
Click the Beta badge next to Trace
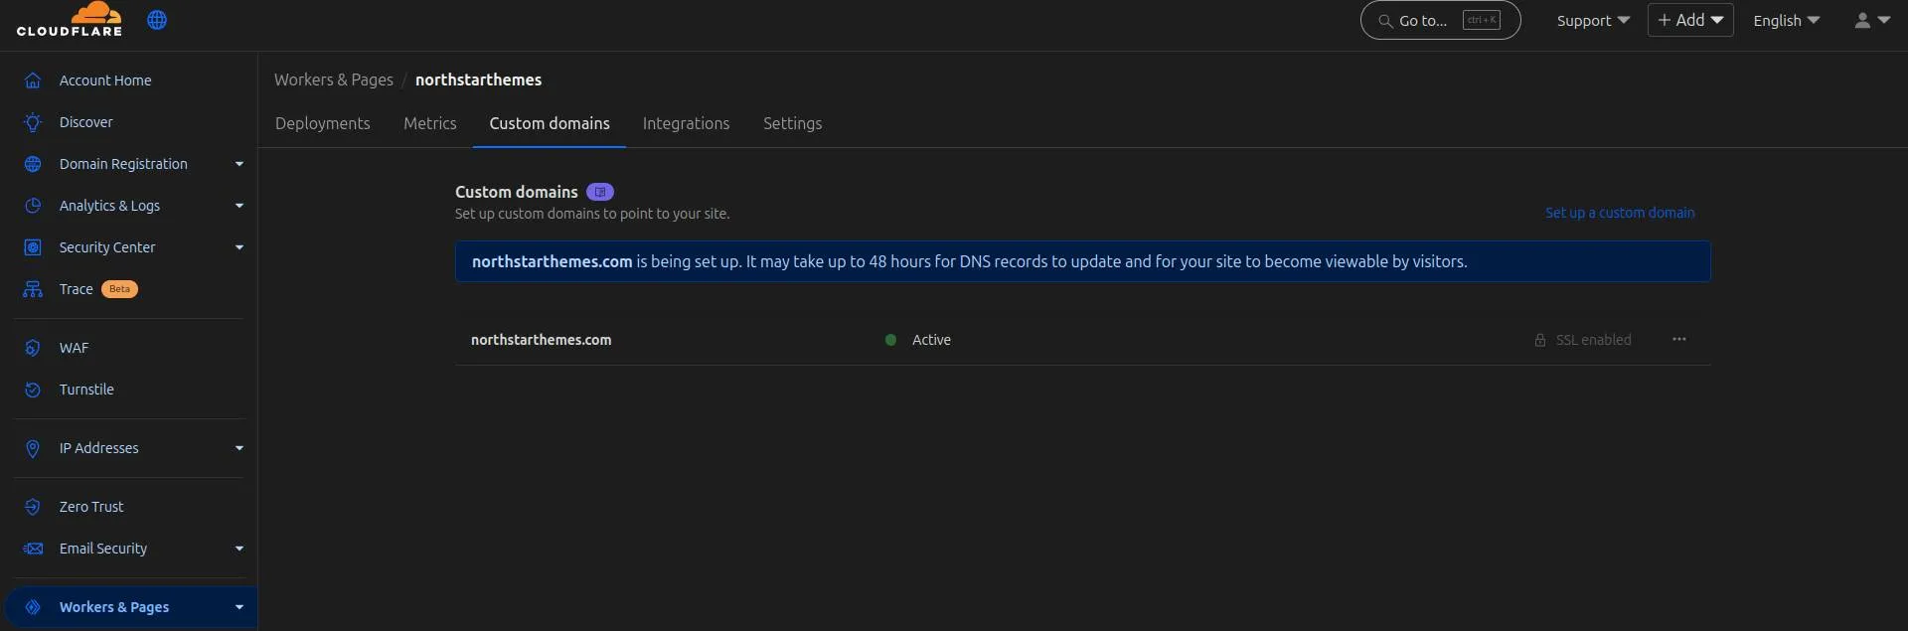coord(119,289)
